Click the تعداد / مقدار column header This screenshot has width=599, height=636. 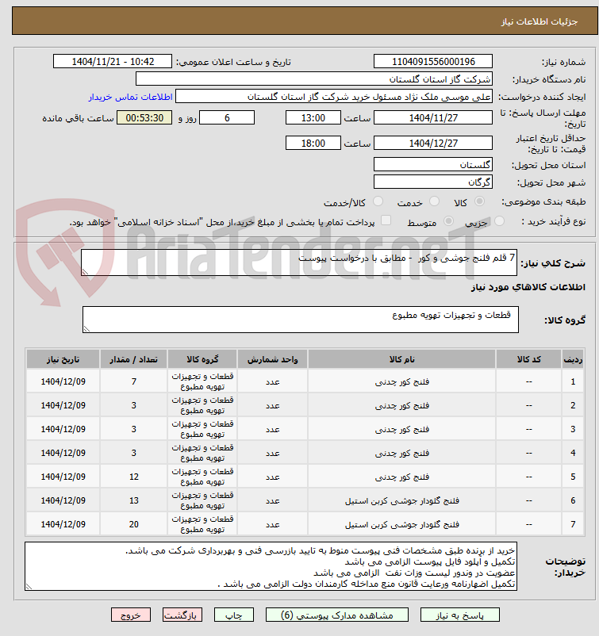133,359
